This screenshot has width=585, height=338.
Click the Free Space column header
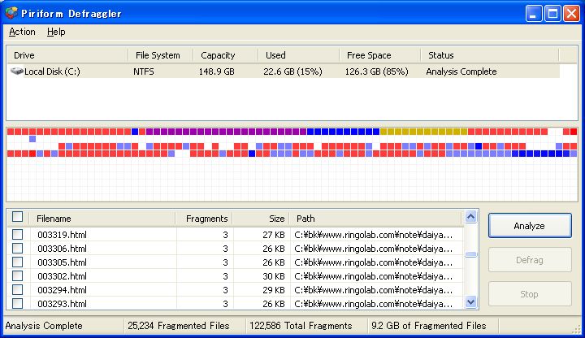379,55
